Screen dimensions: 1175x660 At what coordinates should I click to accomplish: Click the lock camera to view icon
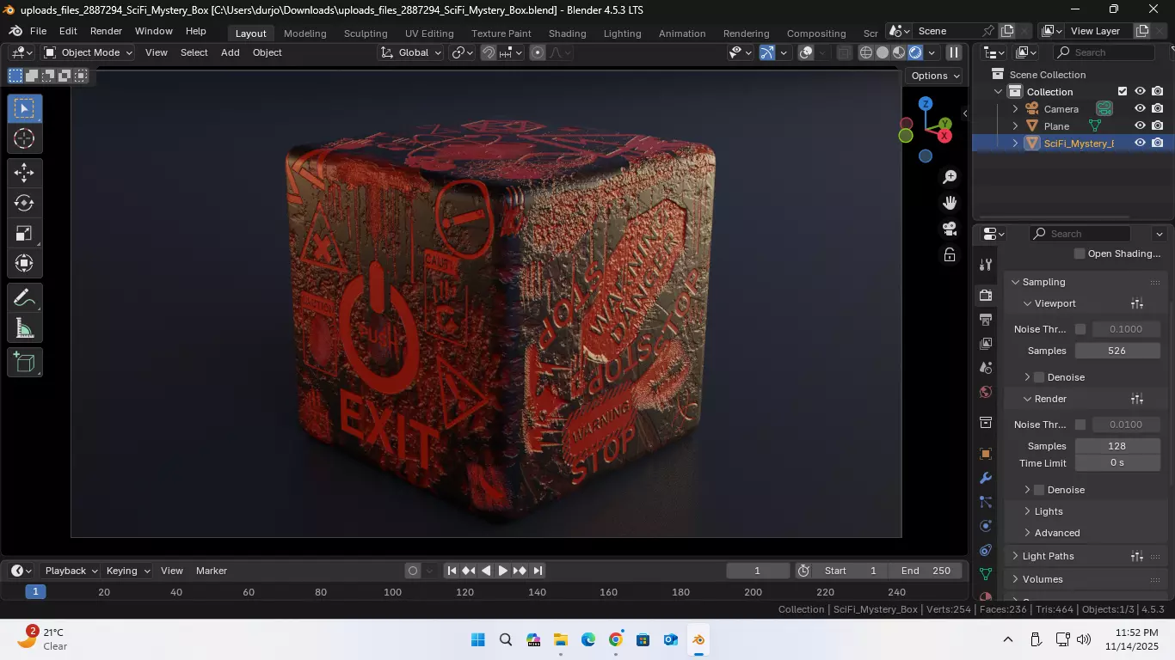click(x=950, y=254)
